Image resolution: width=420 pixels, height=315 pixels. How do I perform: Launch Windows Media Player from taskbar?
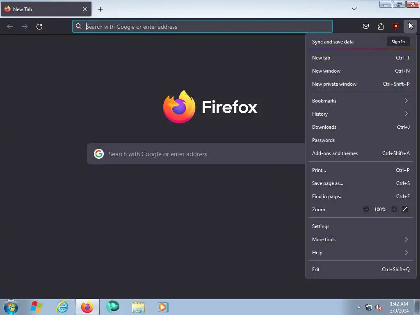tap(163, 307)
